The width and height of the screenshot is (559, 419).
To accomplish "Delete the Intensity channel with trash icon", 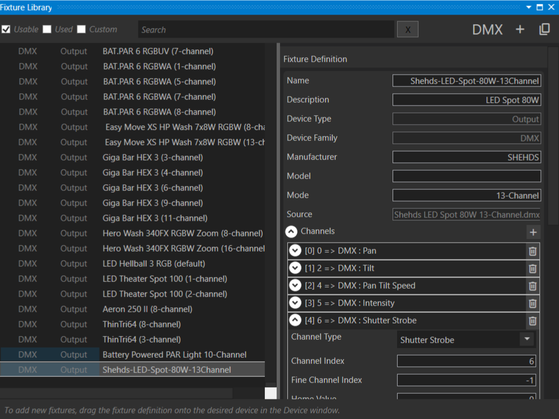I will 533,304.
